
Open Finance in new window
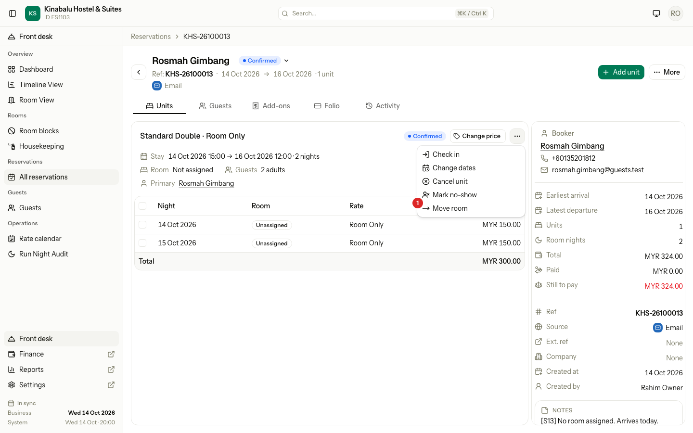click(x=61, y=354)
